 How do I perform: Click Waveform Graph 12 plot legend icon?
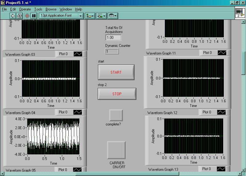(x=221, y=112)
